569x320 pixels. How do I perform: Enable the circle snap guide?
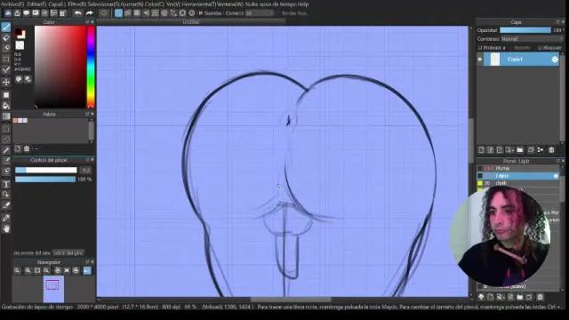(x=164, y=13)
